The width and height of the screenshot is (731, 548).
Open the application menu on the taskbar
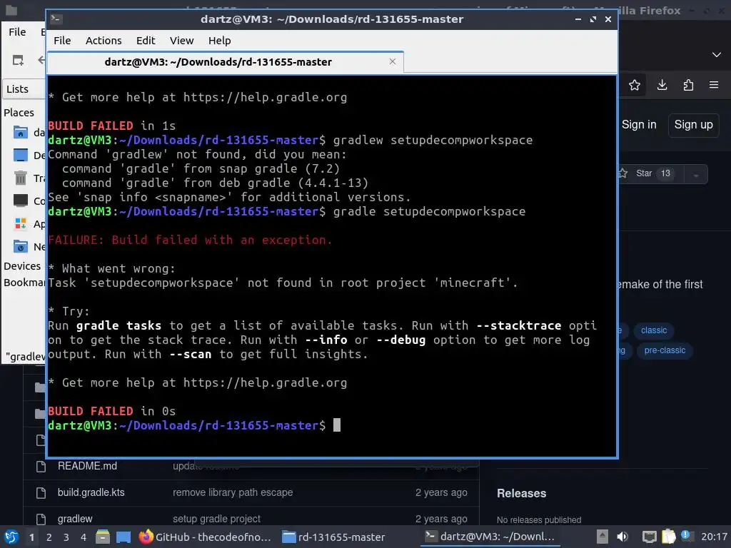[x=11, y=537]
